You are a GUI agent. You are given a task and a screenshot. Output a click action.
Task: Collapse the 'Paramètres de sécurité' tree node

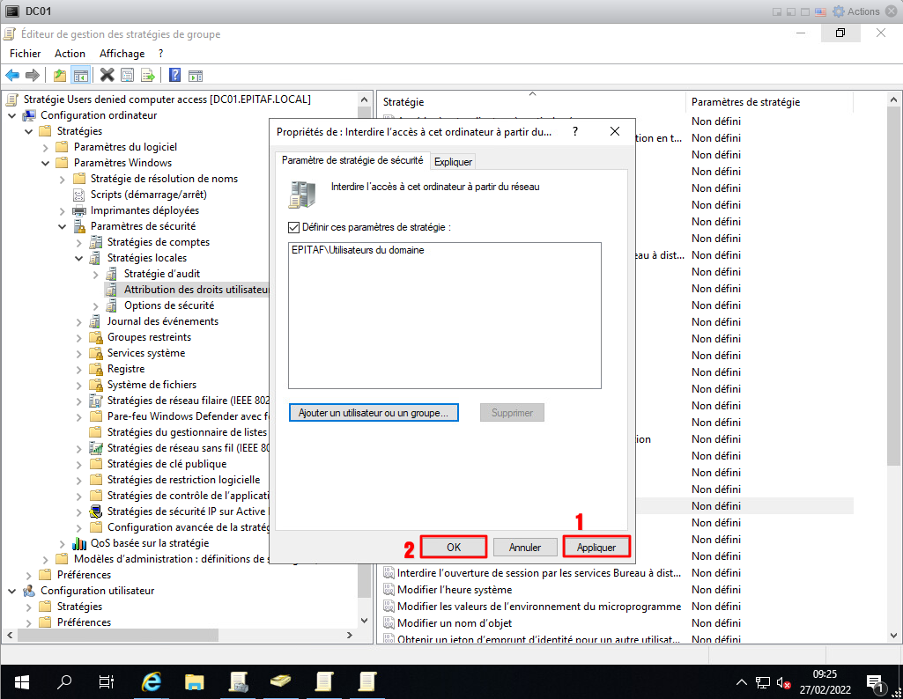tap(63, 226)
